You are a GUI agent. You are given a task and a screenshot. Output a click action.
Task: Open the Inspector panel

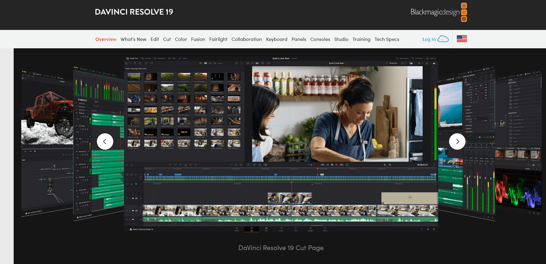point(431,58)
